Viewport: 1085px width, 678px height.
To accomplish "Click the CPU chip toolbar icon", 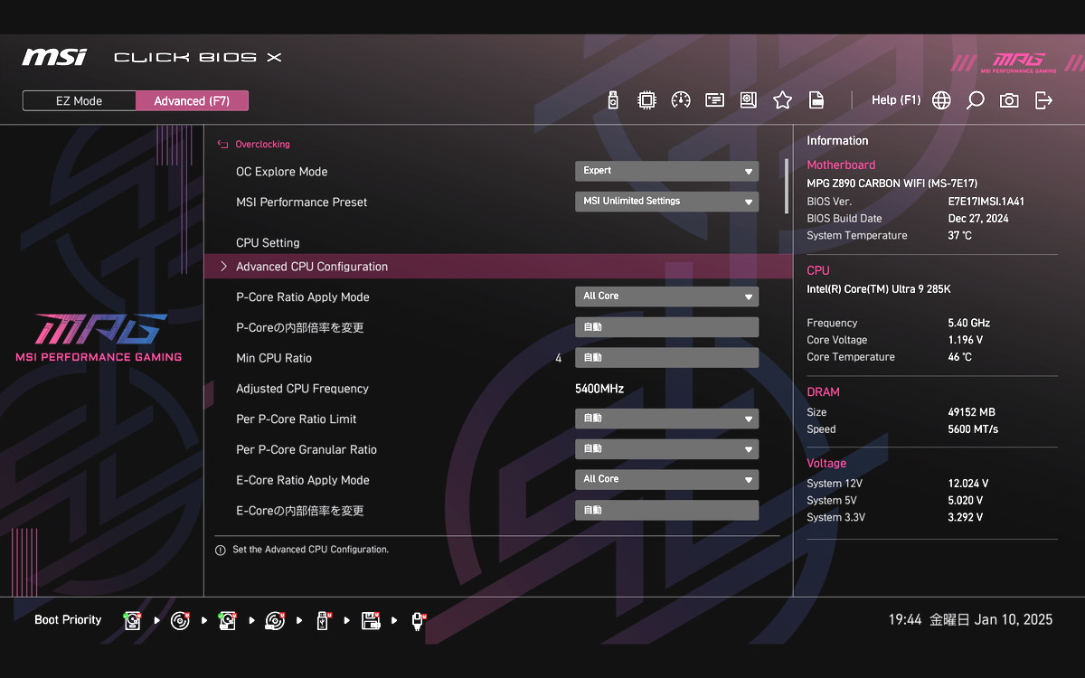I will coord(646,100).
